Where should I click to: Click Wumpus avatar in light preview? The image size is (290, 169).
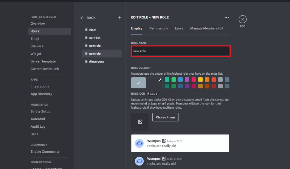[x=139, y=143]
